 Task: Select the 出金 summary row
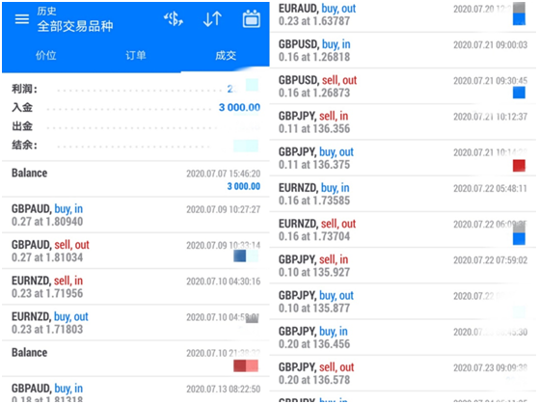(x=136, y=126)
